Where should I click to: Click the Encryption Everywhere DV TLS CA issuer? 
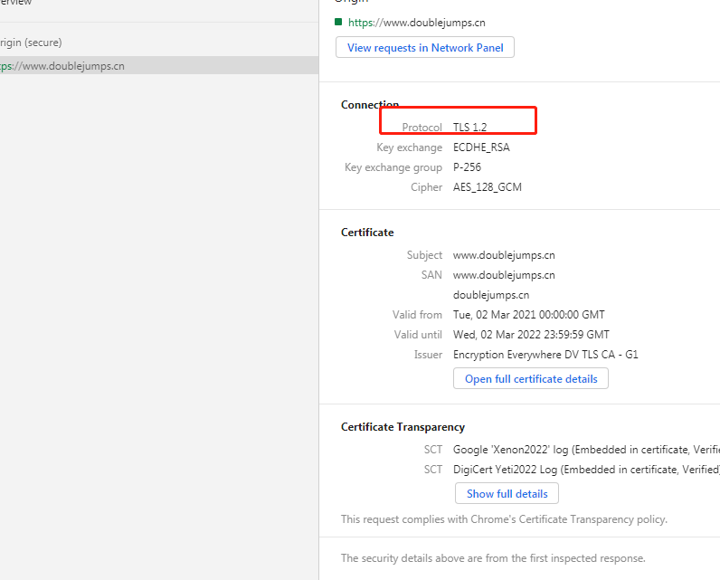click(x=545, y=355)
